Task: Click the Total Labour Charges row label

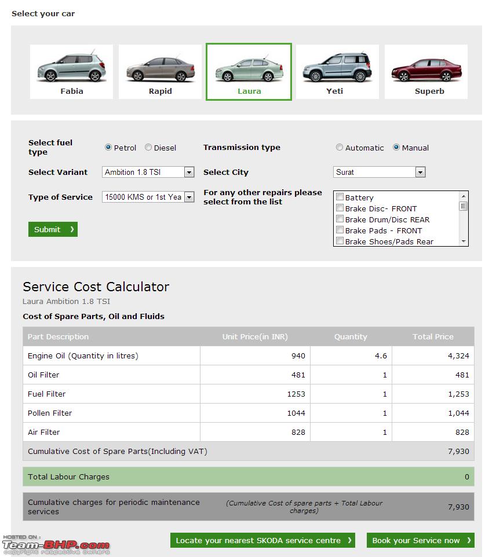Action: point(68,477)
